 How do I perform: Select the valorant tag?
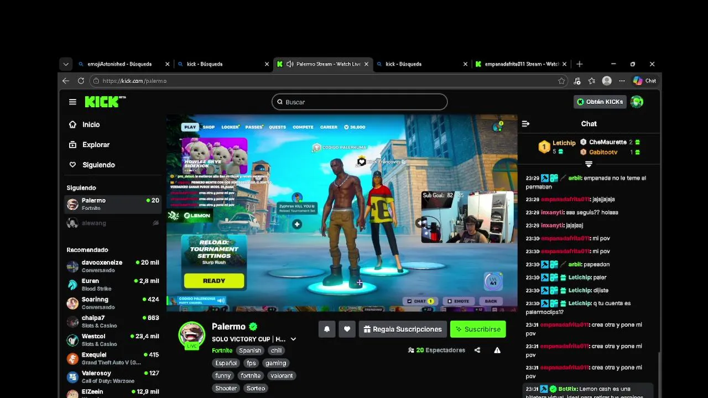[x=282, y=376]
